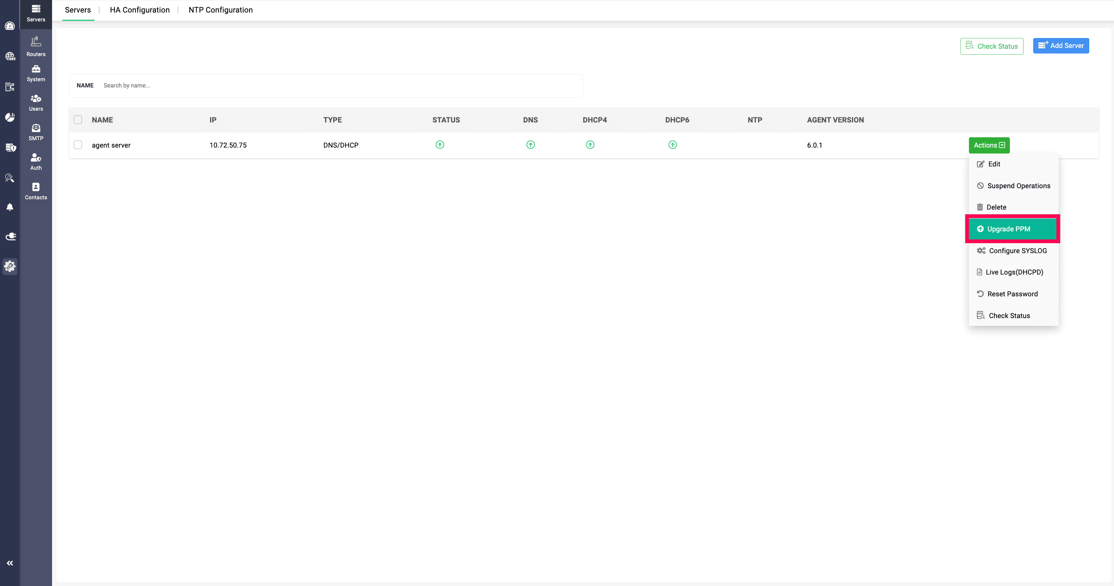Switch to the HA Configuration tab

(140, 10)
